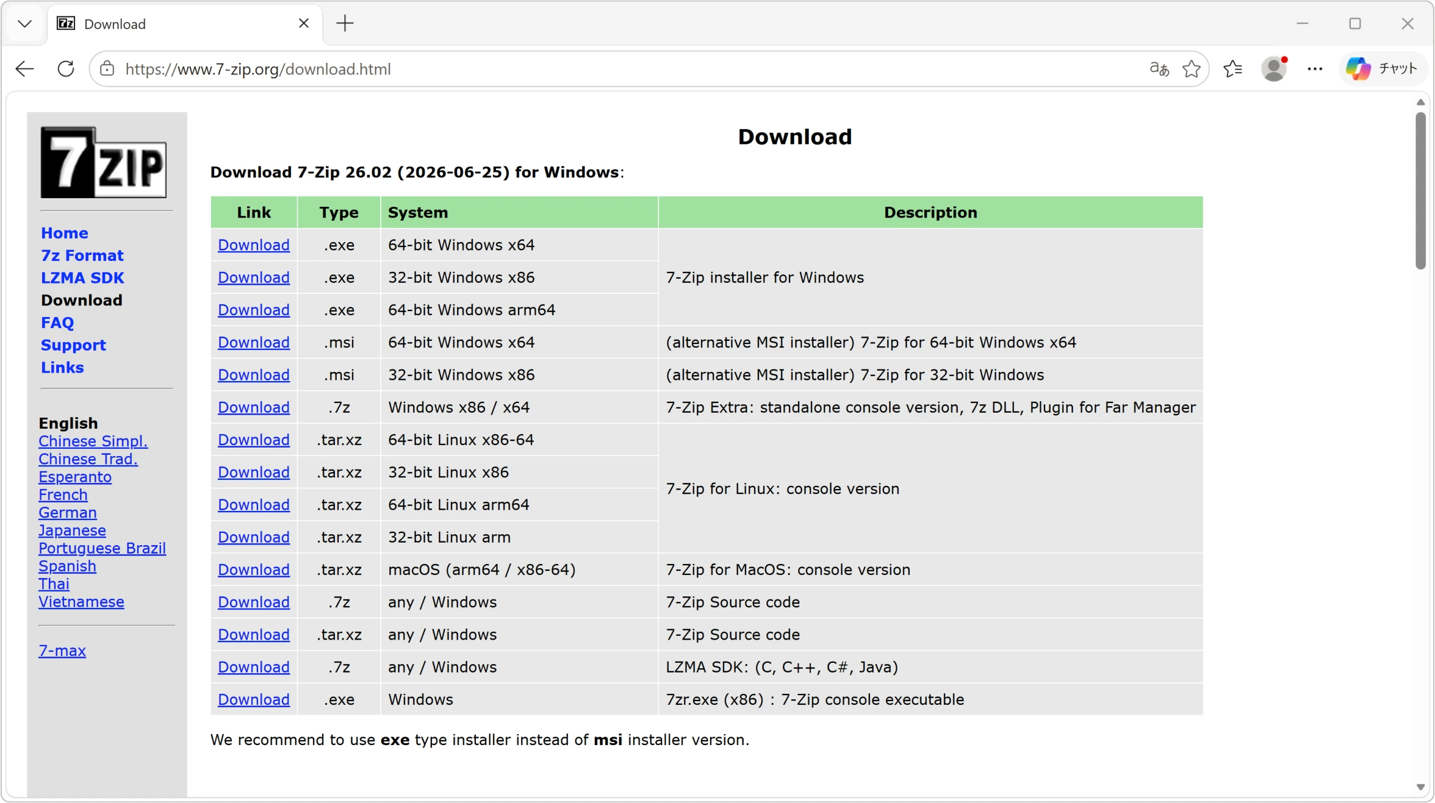Download .exe for 64-bit Windows arm64

point(254,310)
